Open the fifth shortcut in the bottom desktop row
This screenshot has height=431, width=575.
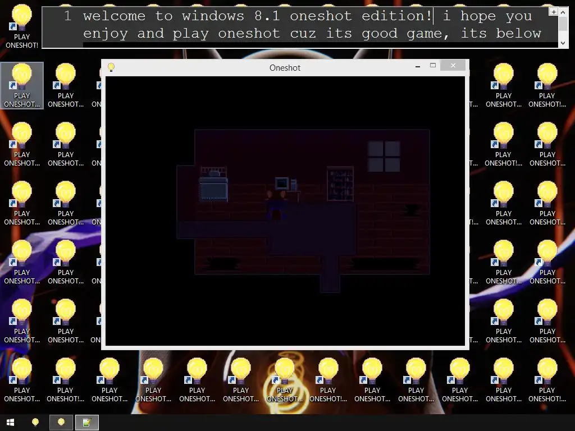pos(197,380)
